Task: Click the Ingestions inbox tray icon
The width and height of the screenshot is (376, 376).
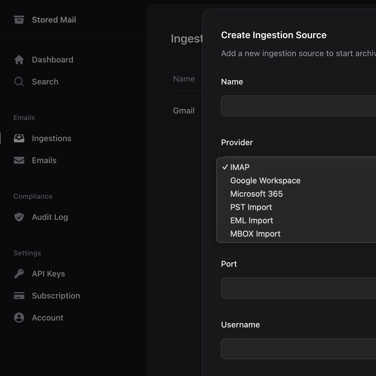Action: (x=19, y=138)
